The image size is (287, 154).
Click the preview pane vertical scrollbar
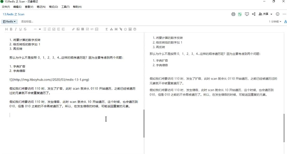284,128
